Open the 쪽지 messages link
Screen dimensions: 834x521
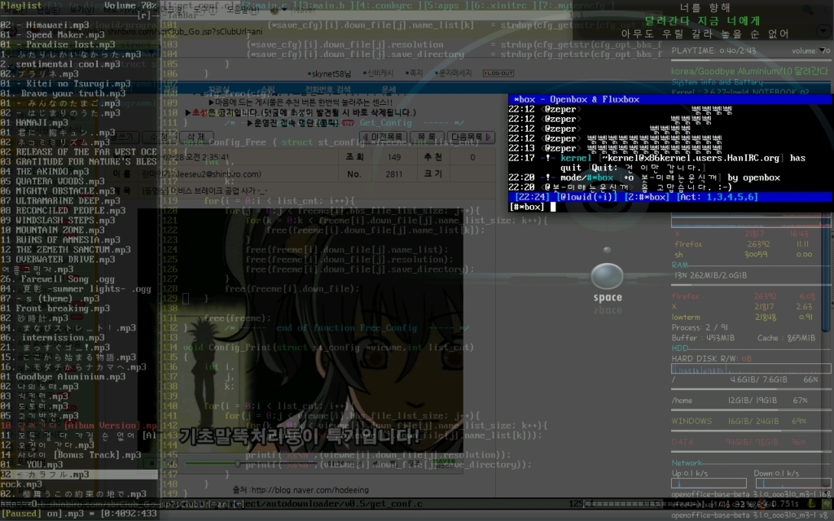coord(413,72)
